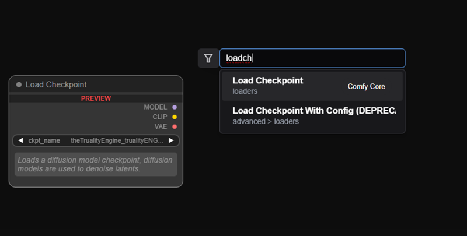Screen dimensions: 467x236
Task: Click the purple MODEL output socket
Action: click(x=175, y=107)
